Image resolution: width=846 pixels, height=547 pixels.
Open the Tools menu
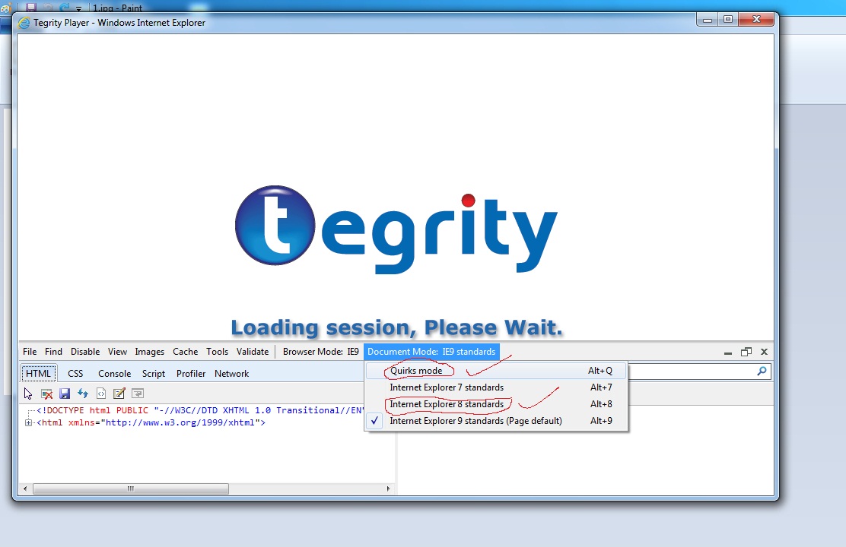[x=217, y=352]
